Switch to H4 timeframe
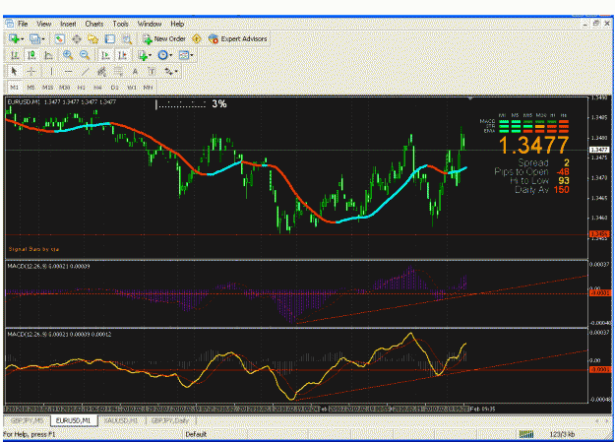This screenshot has width=615, height=442. (97, 88)
